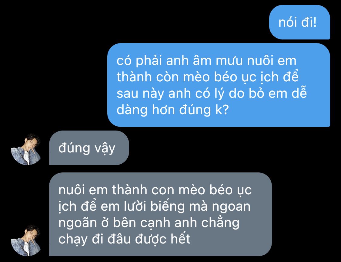
Task: Tap the word "nói" in the top bubble
Action: (x=288, y=22)
